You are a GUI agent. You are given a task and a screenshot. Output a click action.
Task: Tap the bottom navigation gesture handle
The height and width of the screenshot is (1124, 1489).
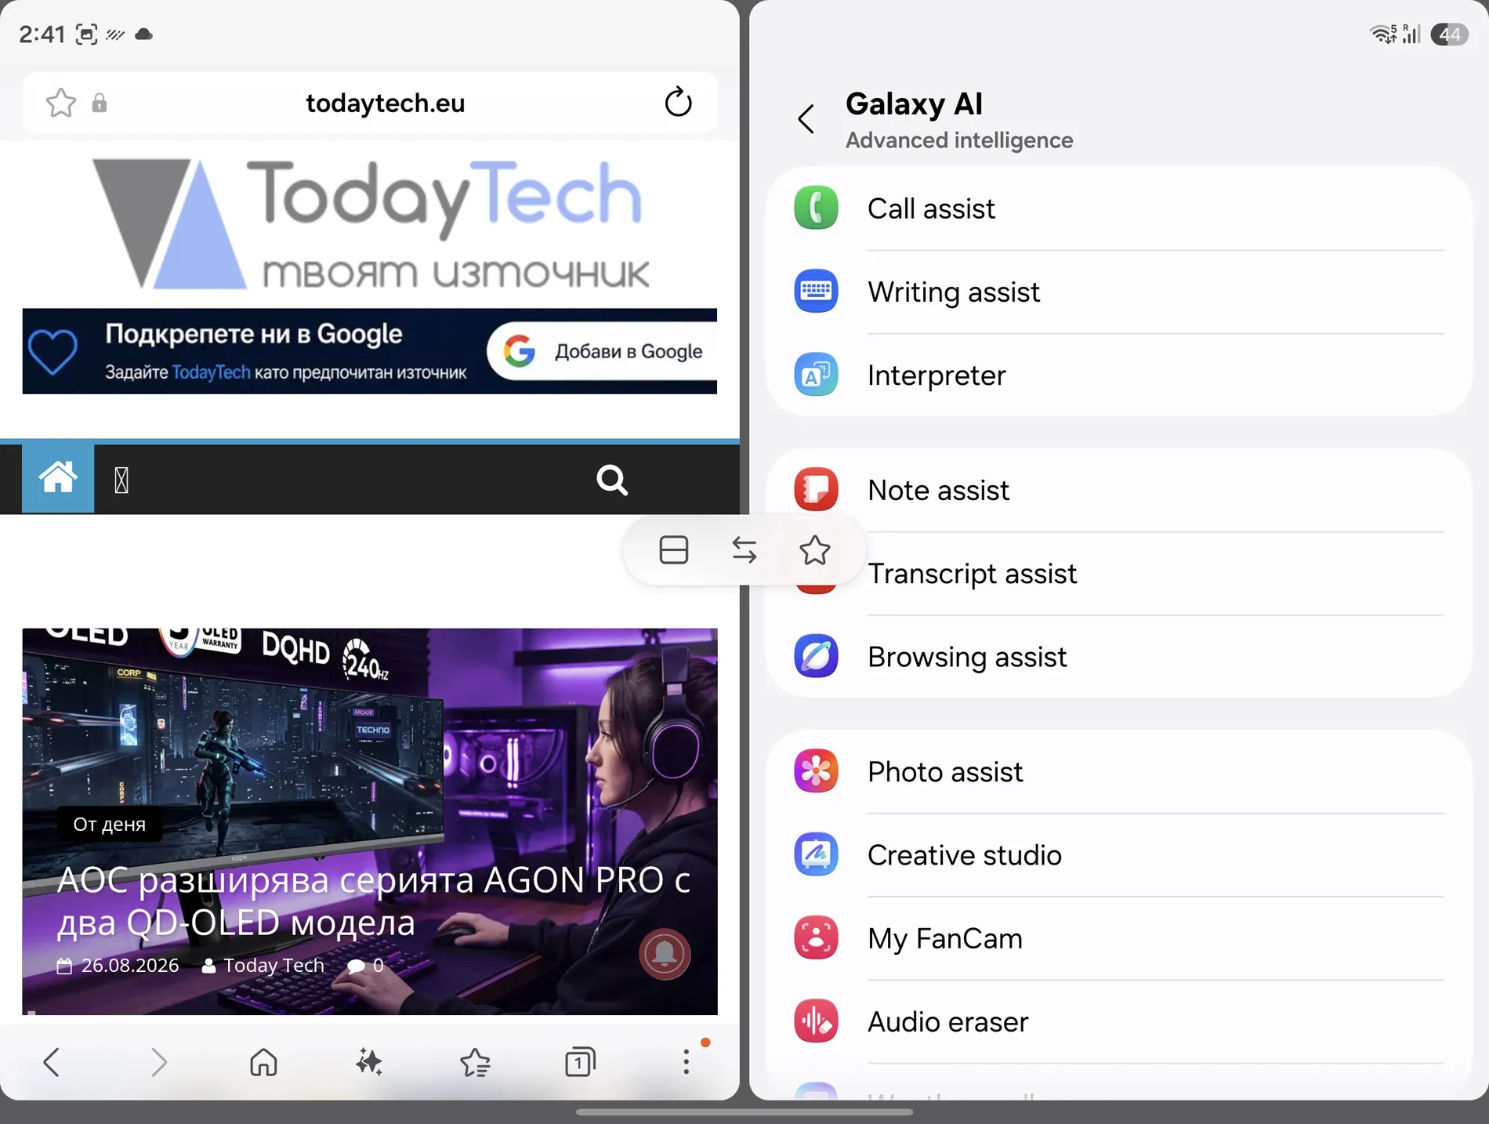tap(744, 1111)
